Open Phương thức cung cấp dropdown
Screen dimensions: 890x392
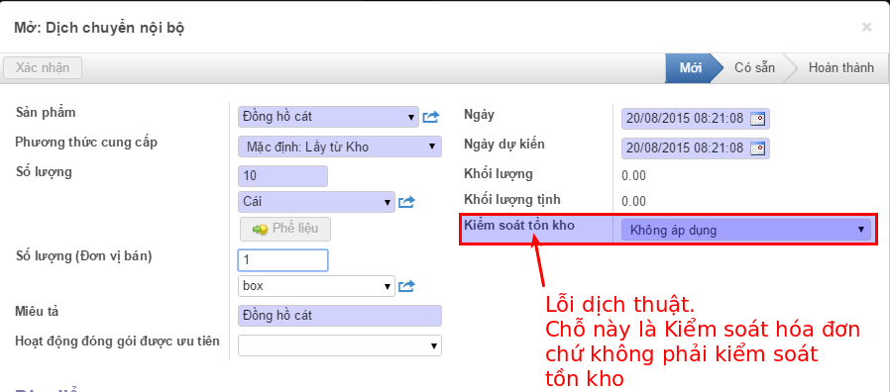pos(339,147)
